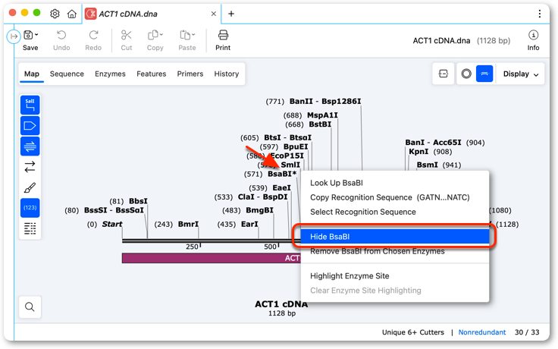558x349 pixels.
Task: Switch to the Features tab
Action: [151, 74]
